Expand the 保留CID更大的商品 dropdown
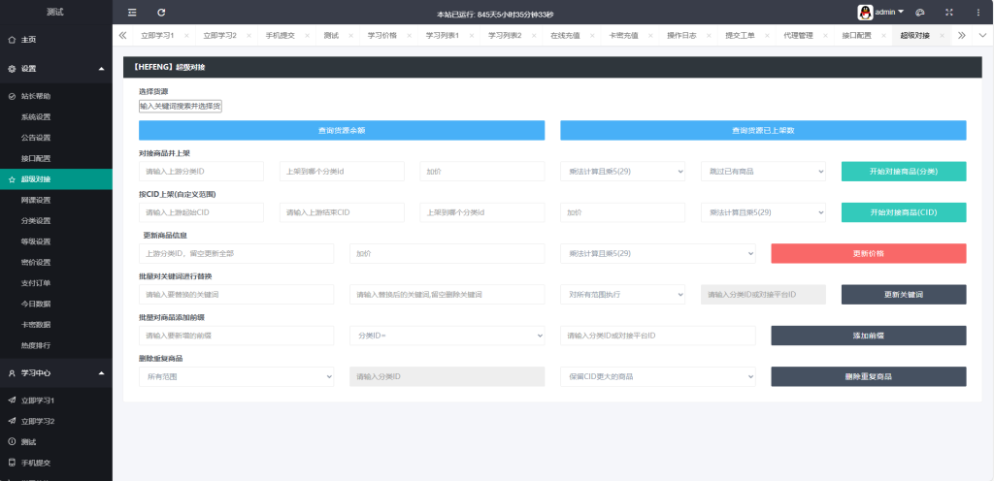 point(657,375)
